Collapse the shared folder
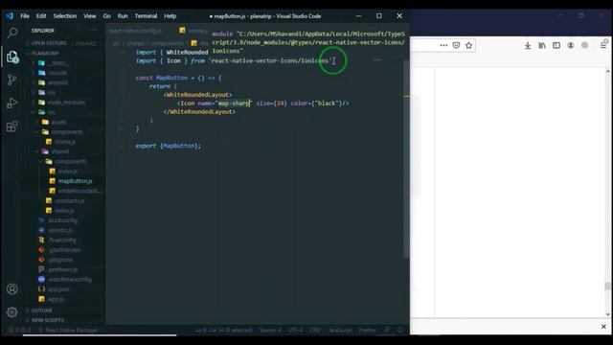This screenshot has width=613, height=345. [59, 151]
